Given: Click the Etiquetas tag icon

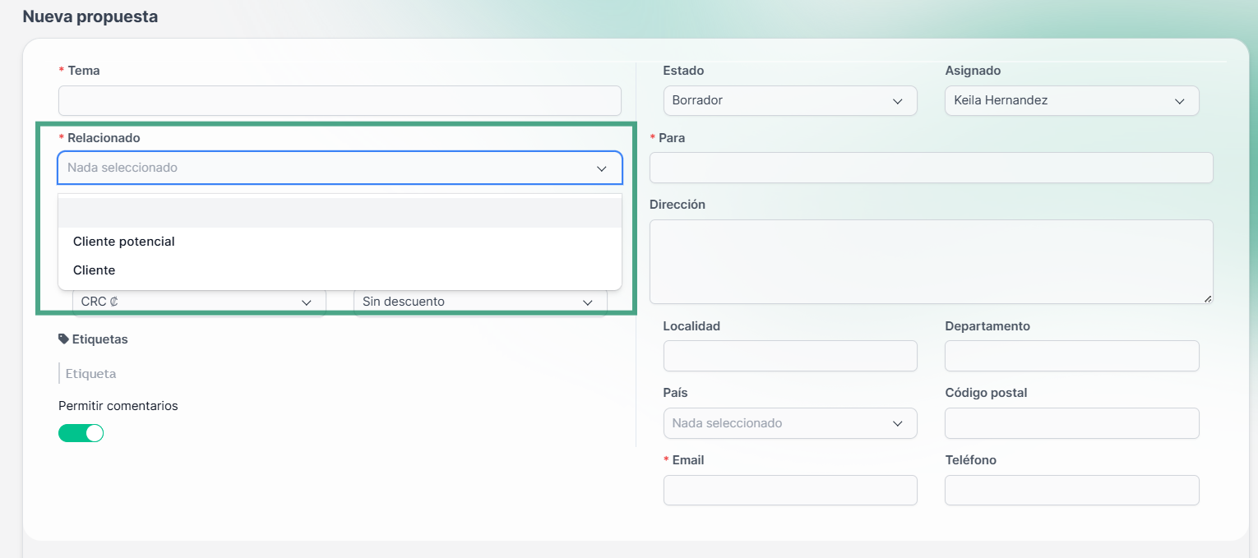Looking at the screenshot, I should pos(63,339).
